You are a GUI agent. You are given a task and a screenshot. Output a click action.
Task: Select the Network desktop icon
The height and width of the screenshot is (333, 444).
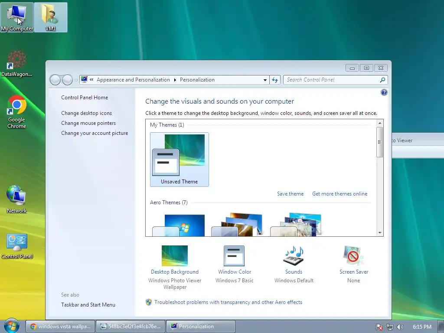point(17,199)
